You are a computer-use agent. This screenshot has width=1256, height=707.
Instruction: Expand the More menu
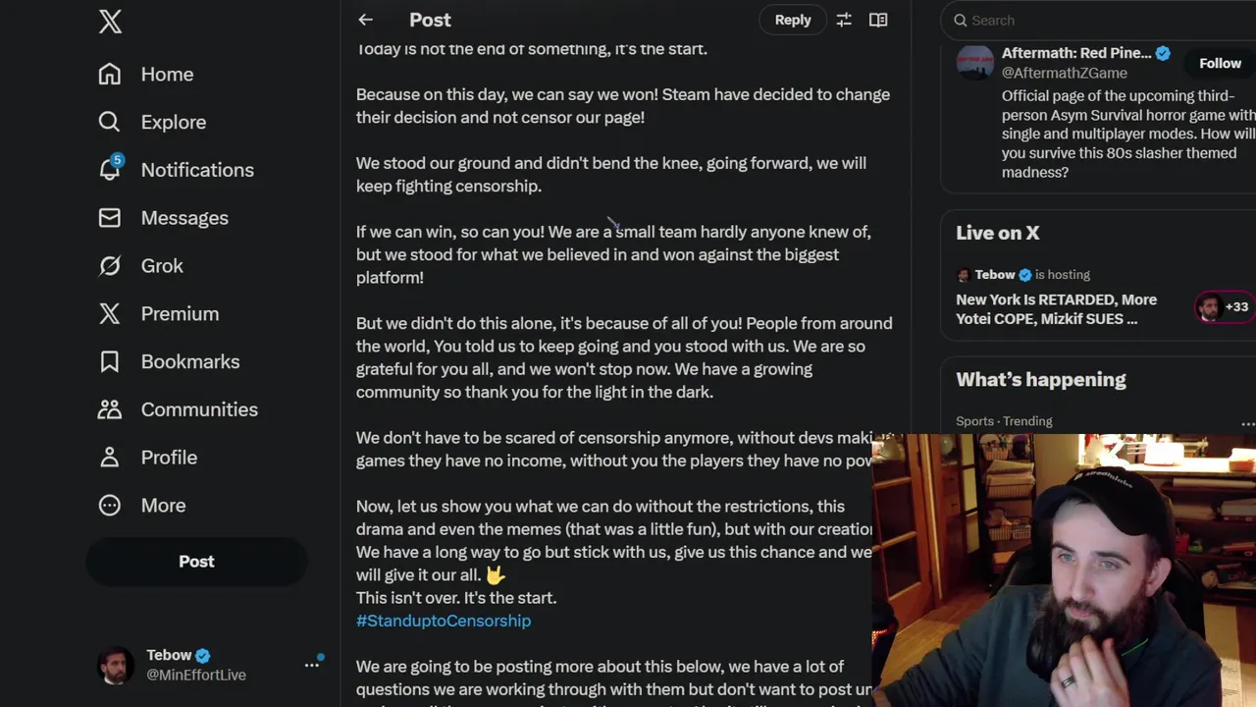163,506
